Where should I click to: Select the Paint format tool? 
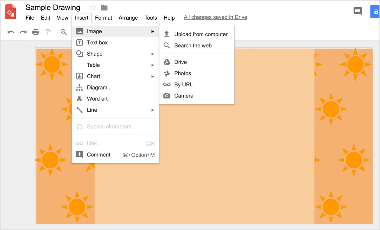point(48,32)
